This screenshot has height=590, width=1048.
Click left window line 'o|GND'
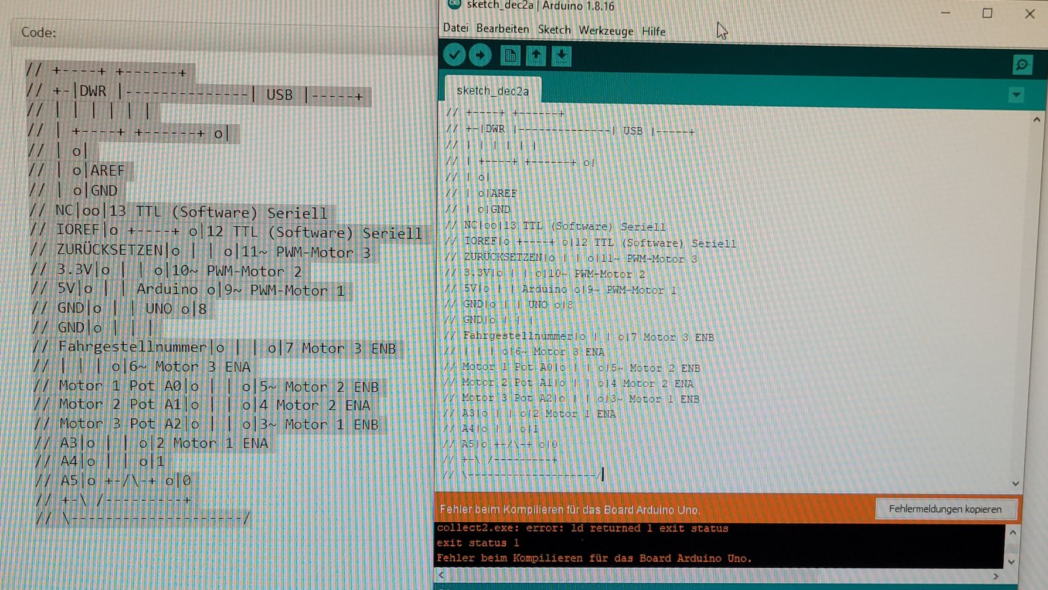73,190
